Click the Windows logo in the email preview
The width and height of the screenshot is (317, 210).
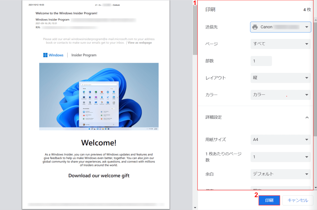(45, 55)
